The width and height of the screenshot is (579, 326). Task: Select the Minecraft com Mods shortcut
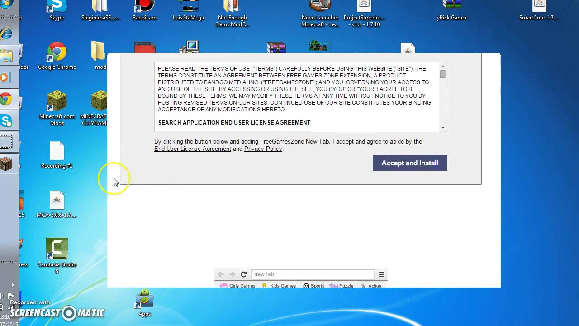57,108
